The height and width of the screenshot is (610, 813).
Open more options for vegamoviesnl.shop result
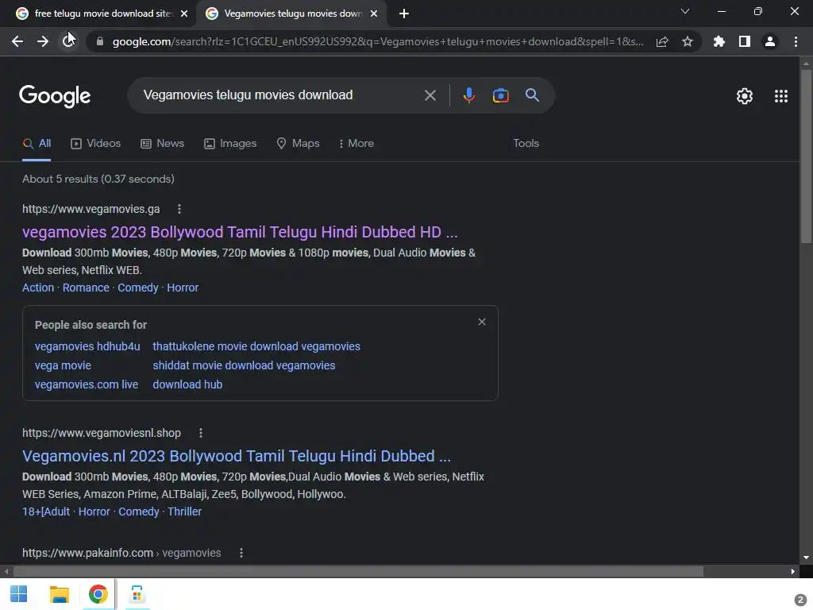201,433
